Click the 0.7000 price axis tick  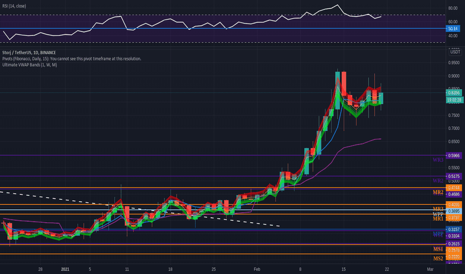(x=454, y=128)
